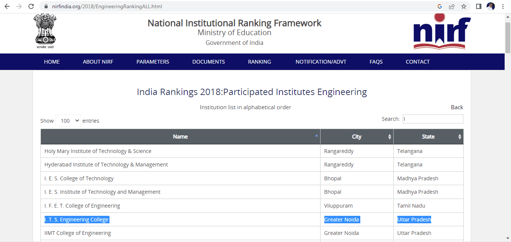Click the highlighted I. T. S. Engineering College
The height and width of the screenshot is (242, 511).
point(76,220)
